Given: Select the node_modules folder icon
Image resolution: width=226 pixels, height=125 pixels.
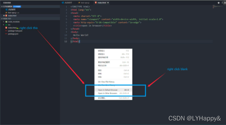Looking at the screenshot, I should tap(6, 22).
